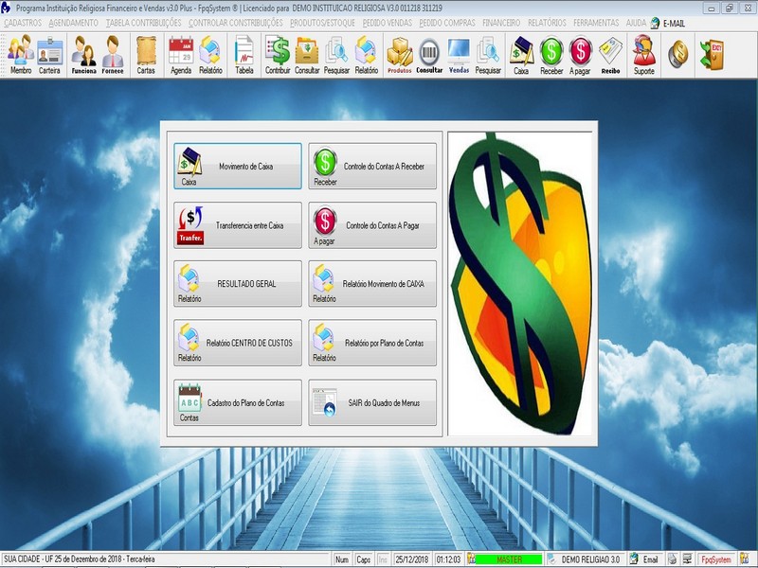Open the Caixa toolbar icon

521,55
